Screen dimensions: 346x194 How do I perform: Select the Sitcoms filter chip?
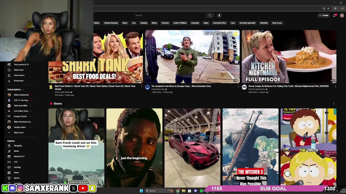coord(165,23)
